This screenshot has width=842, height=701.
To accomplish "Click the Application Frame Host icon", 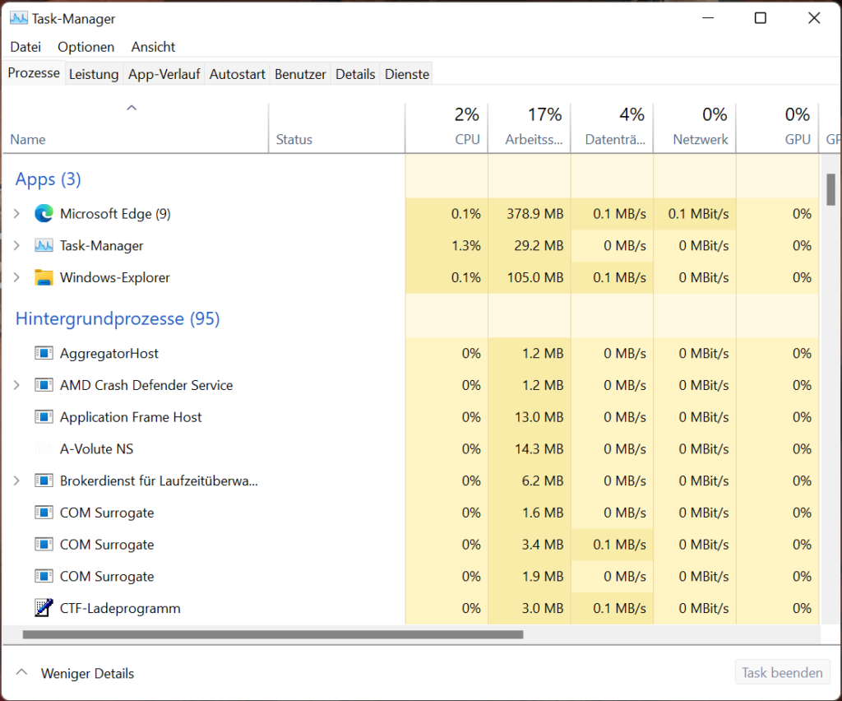I will (44, 417).
